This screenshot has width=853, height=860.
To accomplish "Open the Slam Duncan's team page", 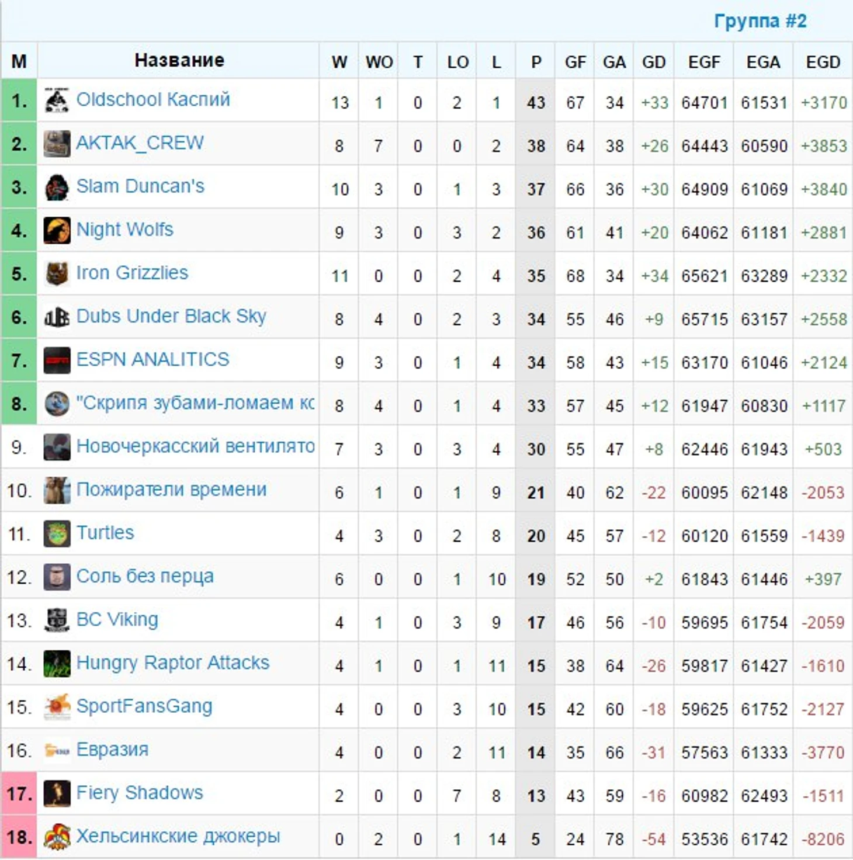I will [140, 186].
